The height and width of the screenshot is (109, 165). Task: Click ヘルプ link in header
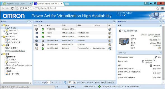120,15
